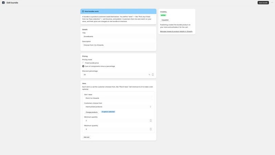Click the Change products button

pos(91,112)
